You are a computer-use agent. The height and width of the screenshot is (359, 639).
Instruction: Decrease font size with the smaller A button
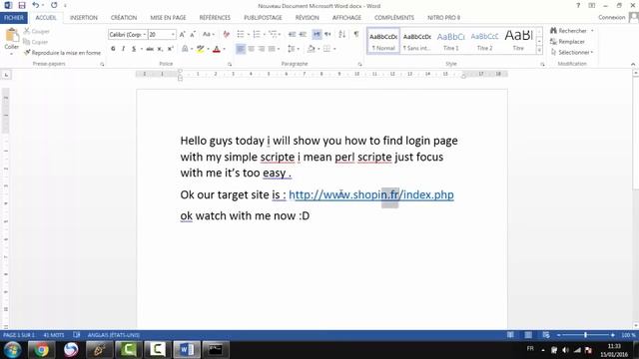pos(193,35)
